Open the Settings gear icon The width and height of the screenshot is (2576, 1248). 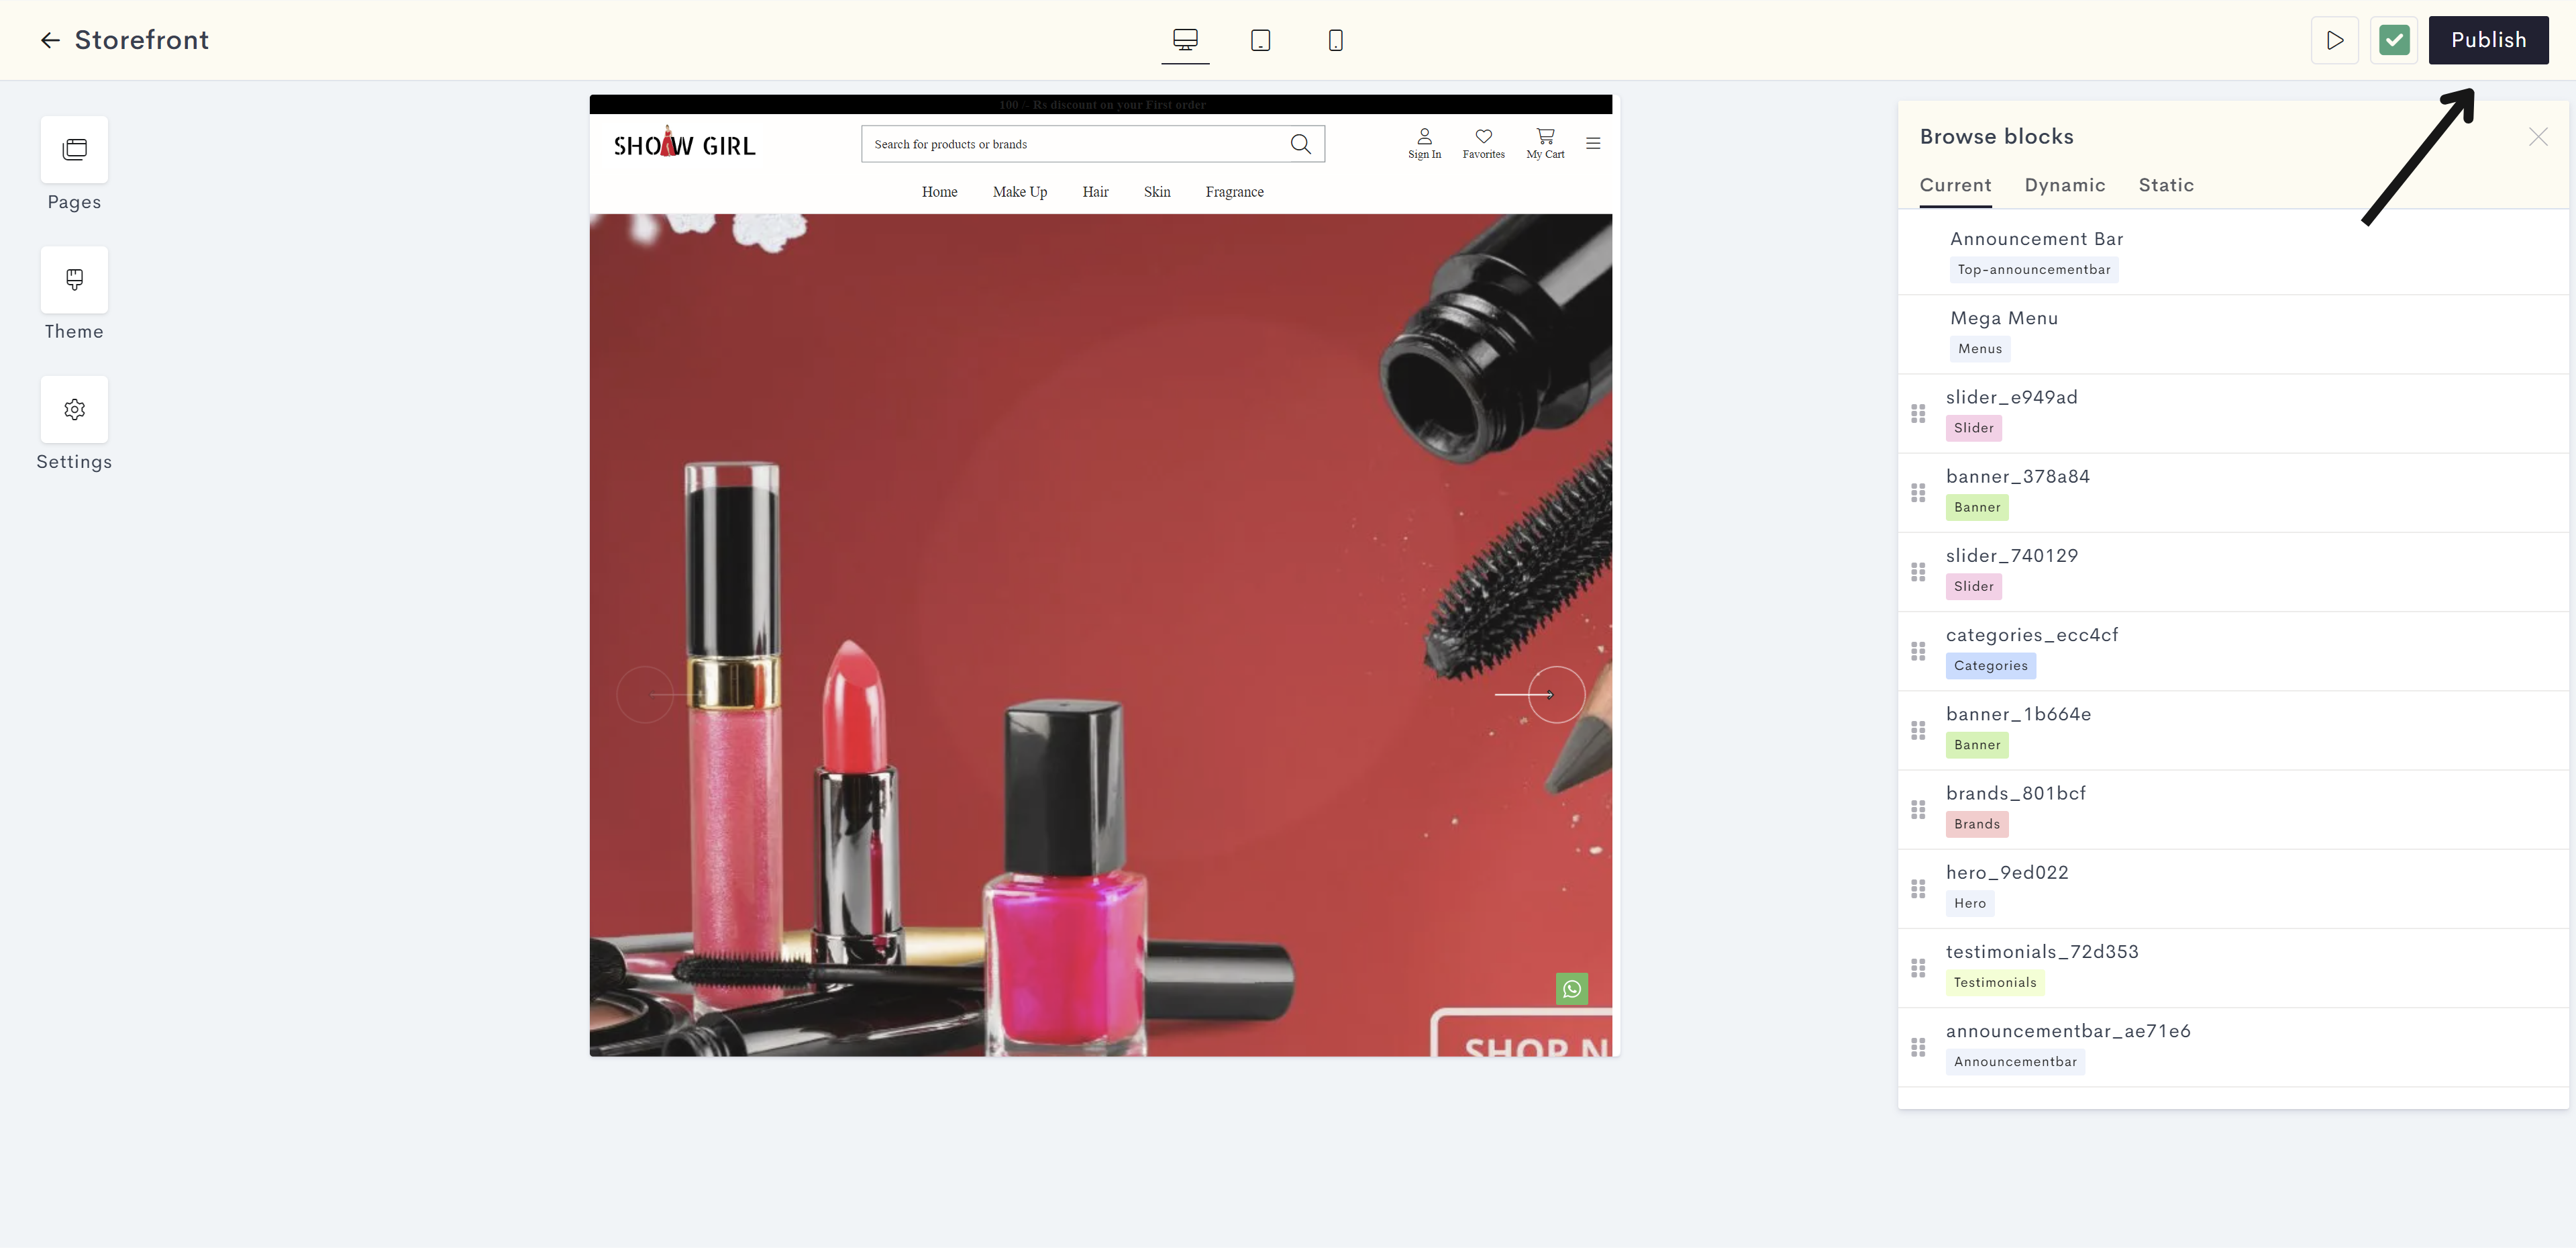pos(74,410)
